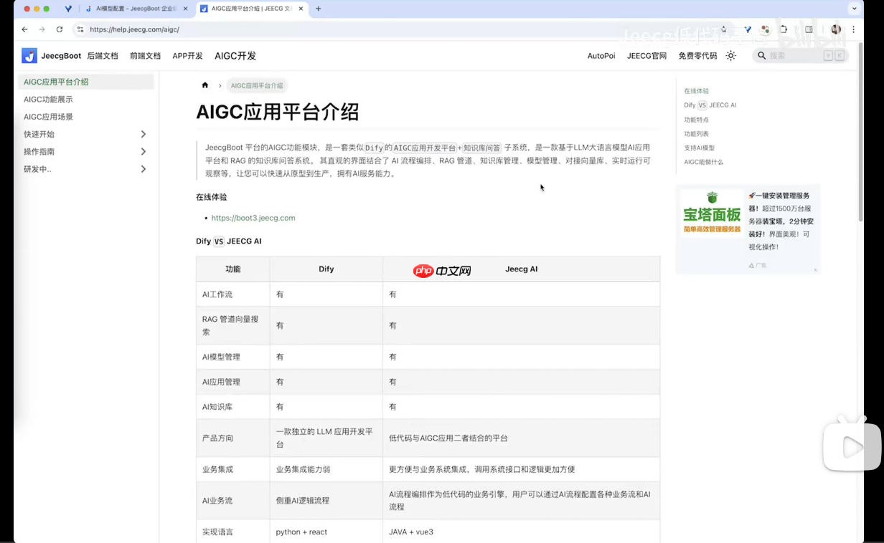The image size is (884, 543).
Task: Open the https://boot3.jeecg.com link
Action: point(253,217)
